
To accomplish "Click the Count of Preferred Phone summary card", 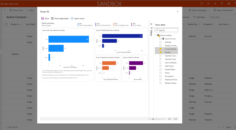I will [x=103, y=24].
